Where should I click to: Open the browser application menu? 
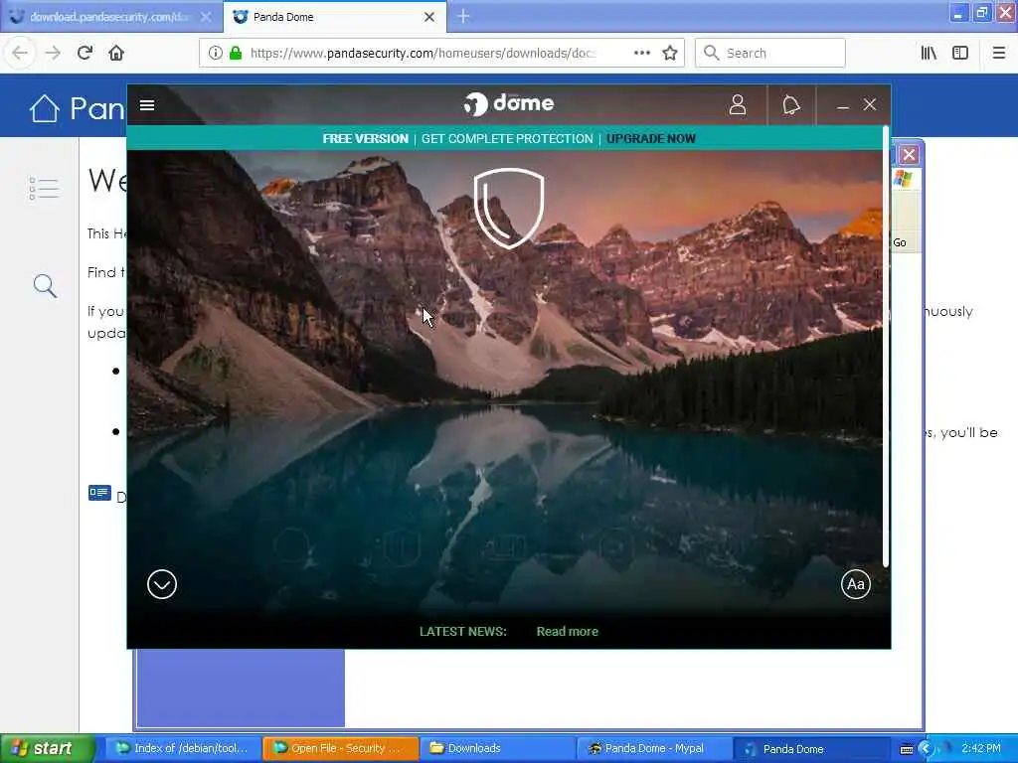tap(999, 53)
